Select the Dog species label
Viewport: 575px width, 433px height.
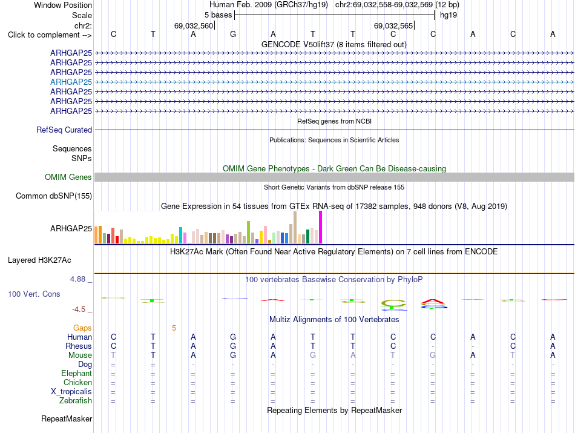point(85,365)
